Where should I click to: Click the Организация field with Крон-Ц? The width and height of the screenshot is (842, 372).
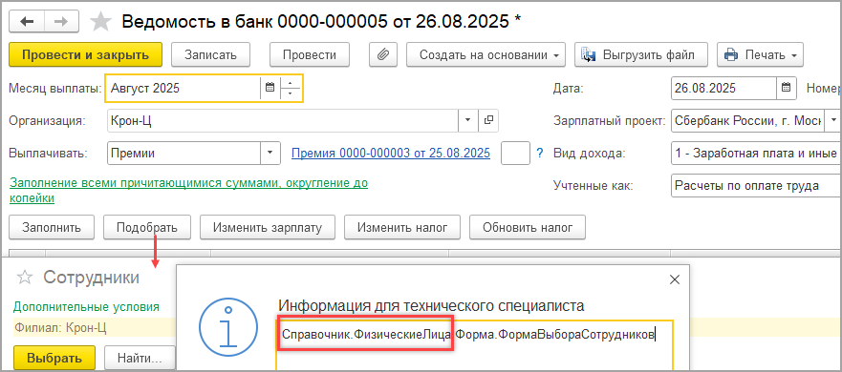[283, 120]
